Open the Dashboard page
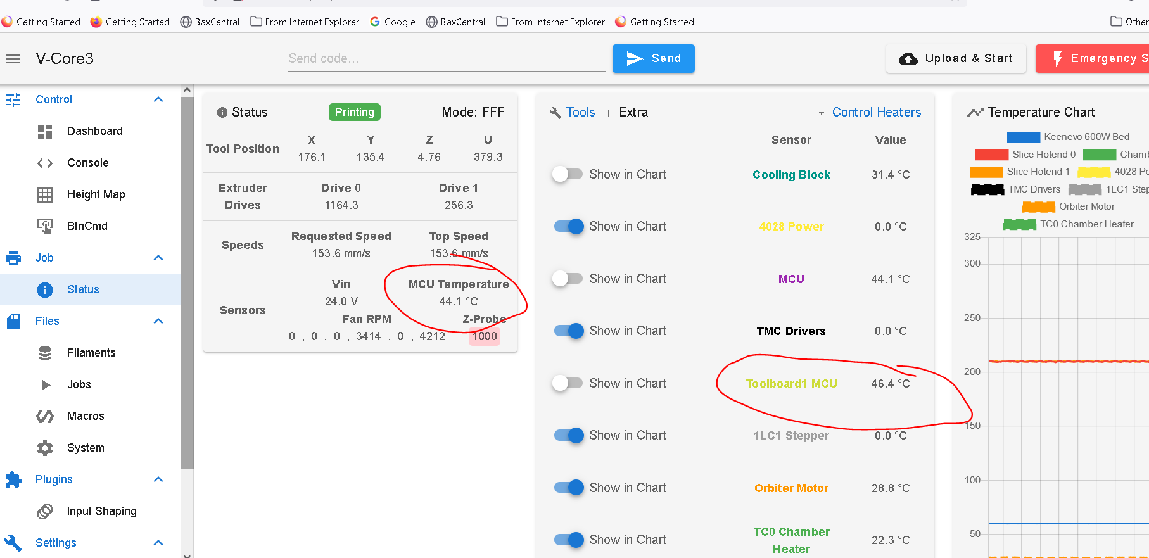This screenshot has width=1149, height=558. tap(91, 131)
